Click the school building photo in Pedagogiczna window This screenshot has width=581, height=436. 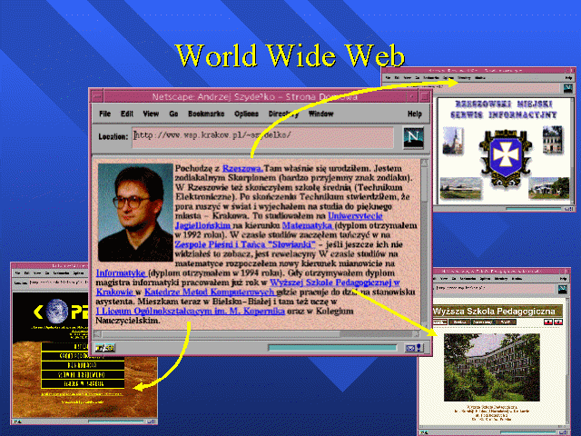pos(492,367)
